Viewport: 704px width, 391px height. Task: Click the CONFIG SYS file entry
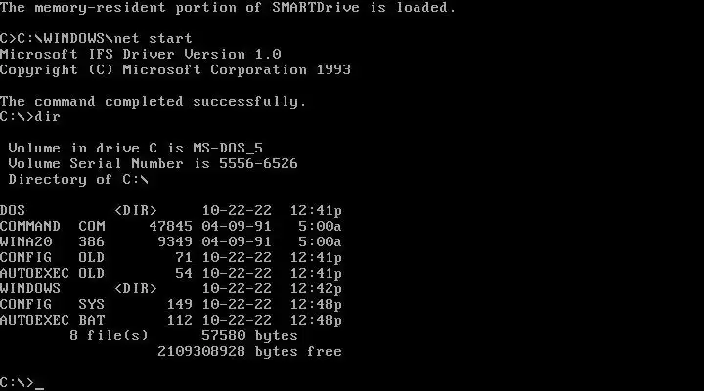53,305
